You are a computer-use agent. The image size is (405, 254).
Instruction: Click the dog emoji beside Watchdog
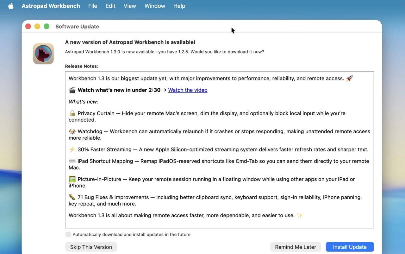tap(72, 131)
